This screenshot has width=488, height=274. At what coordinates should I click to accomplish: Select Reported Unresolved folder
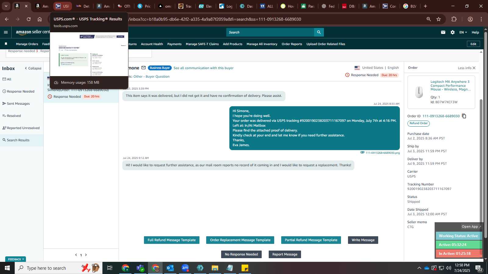[21, 128]
